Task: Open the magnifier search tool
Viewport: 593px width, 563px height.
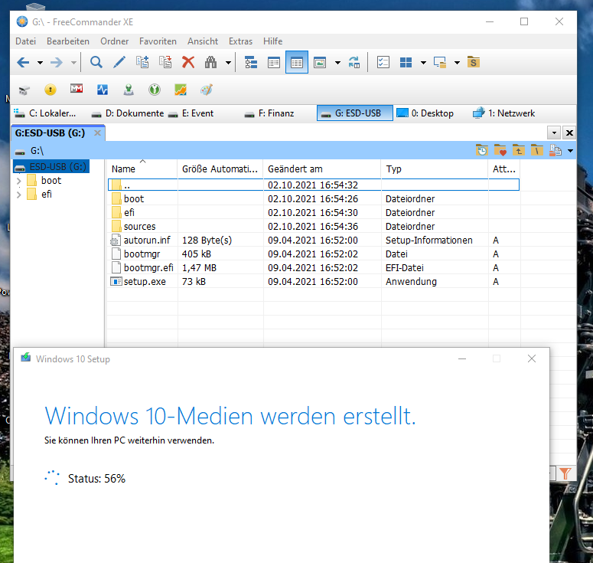Action: [96, 63]
